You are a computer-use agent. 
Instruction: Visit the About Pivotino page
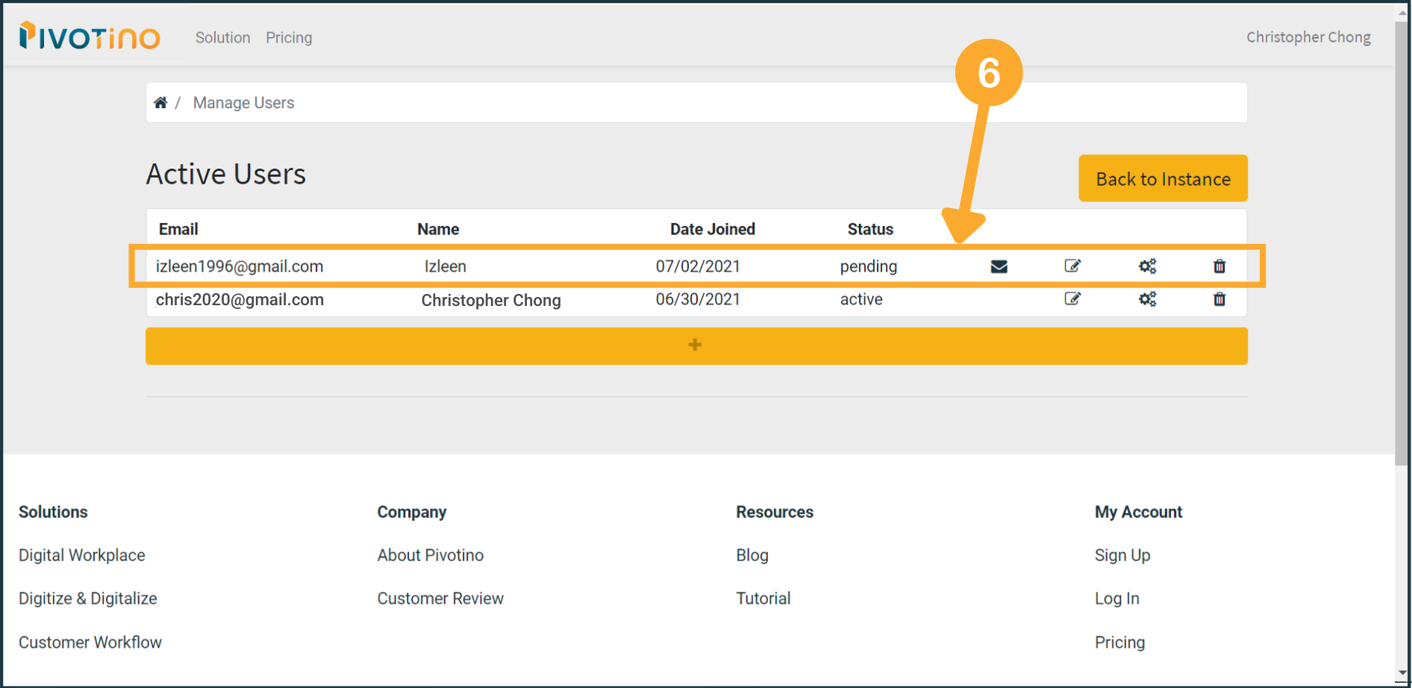coord(430,555)
